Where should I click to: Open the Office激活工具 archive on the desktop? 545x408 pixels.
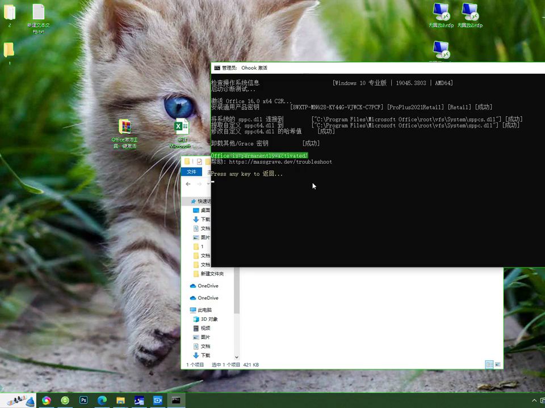tap(125, 133)
